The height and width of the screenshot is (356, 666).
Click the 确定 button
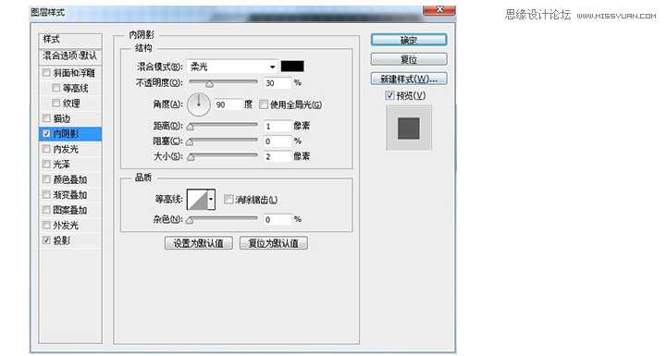click(409, 40)
